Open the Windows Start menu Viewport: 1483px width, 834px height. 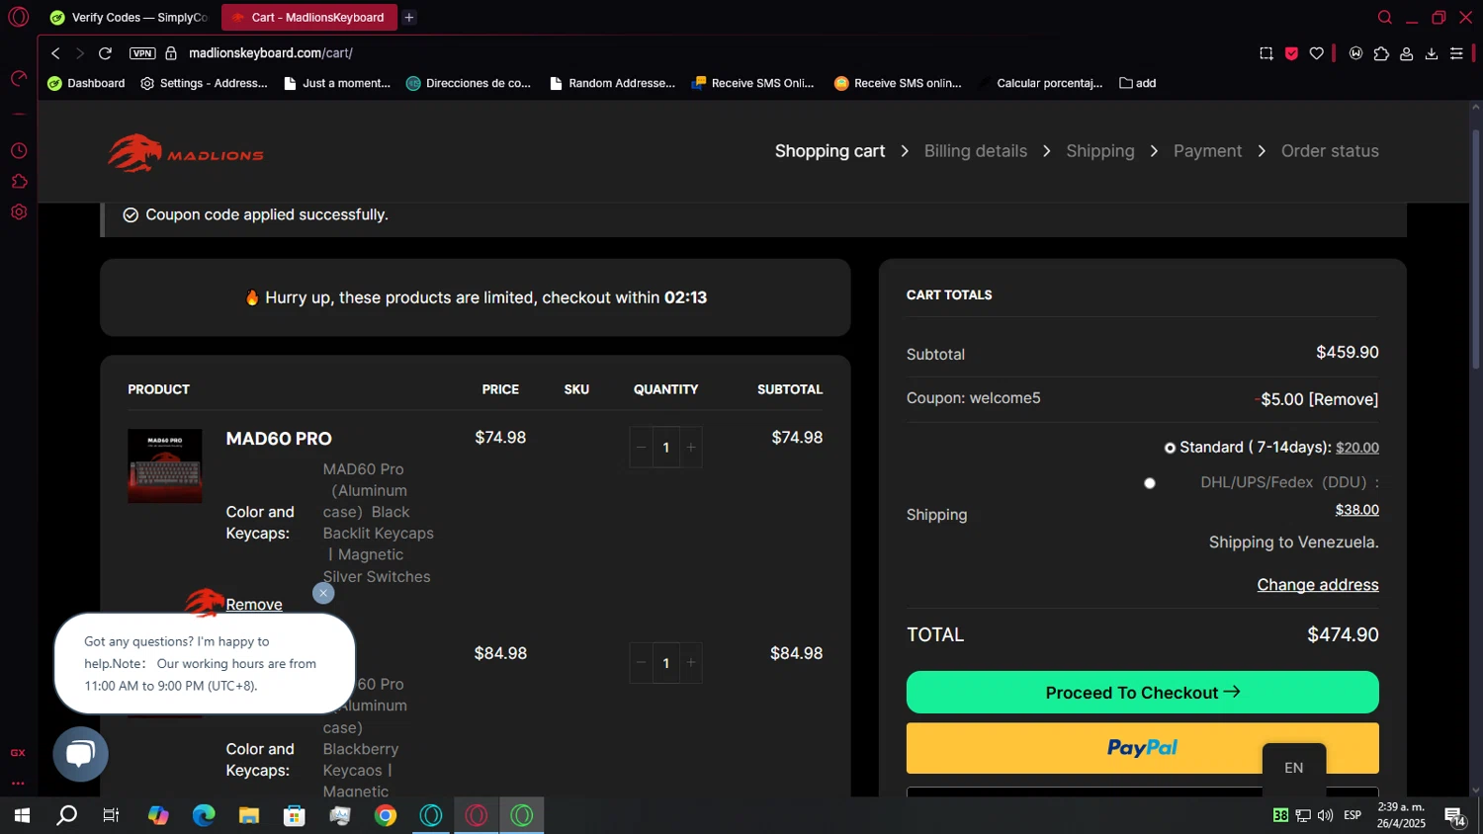point(22,816)
